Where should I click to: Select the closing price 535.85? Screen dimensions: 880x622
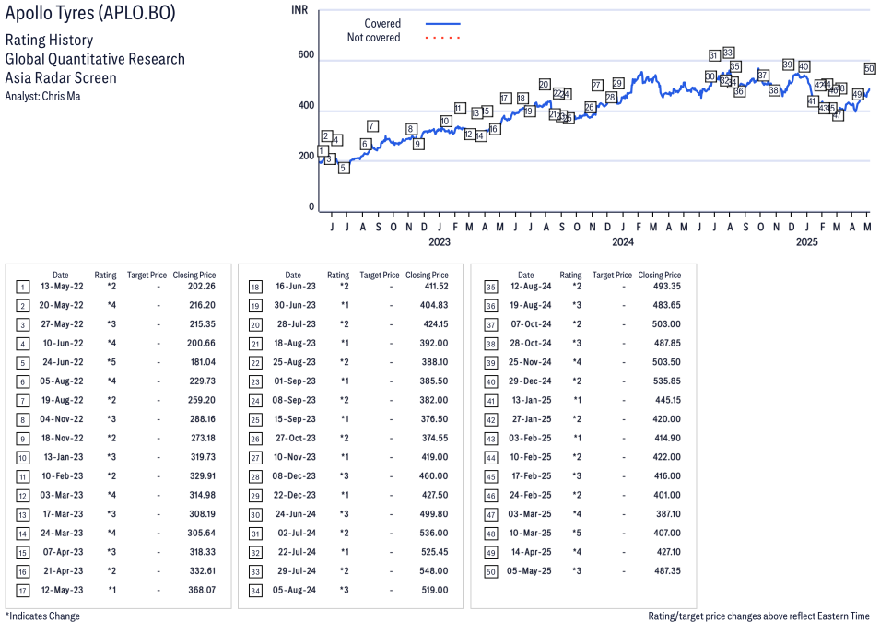(667, 381)
